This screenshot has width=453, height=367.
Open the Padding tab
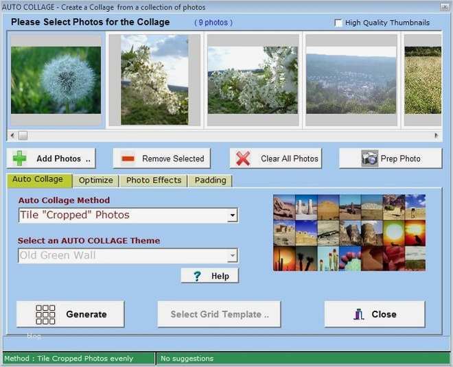[x=210, y=180]
